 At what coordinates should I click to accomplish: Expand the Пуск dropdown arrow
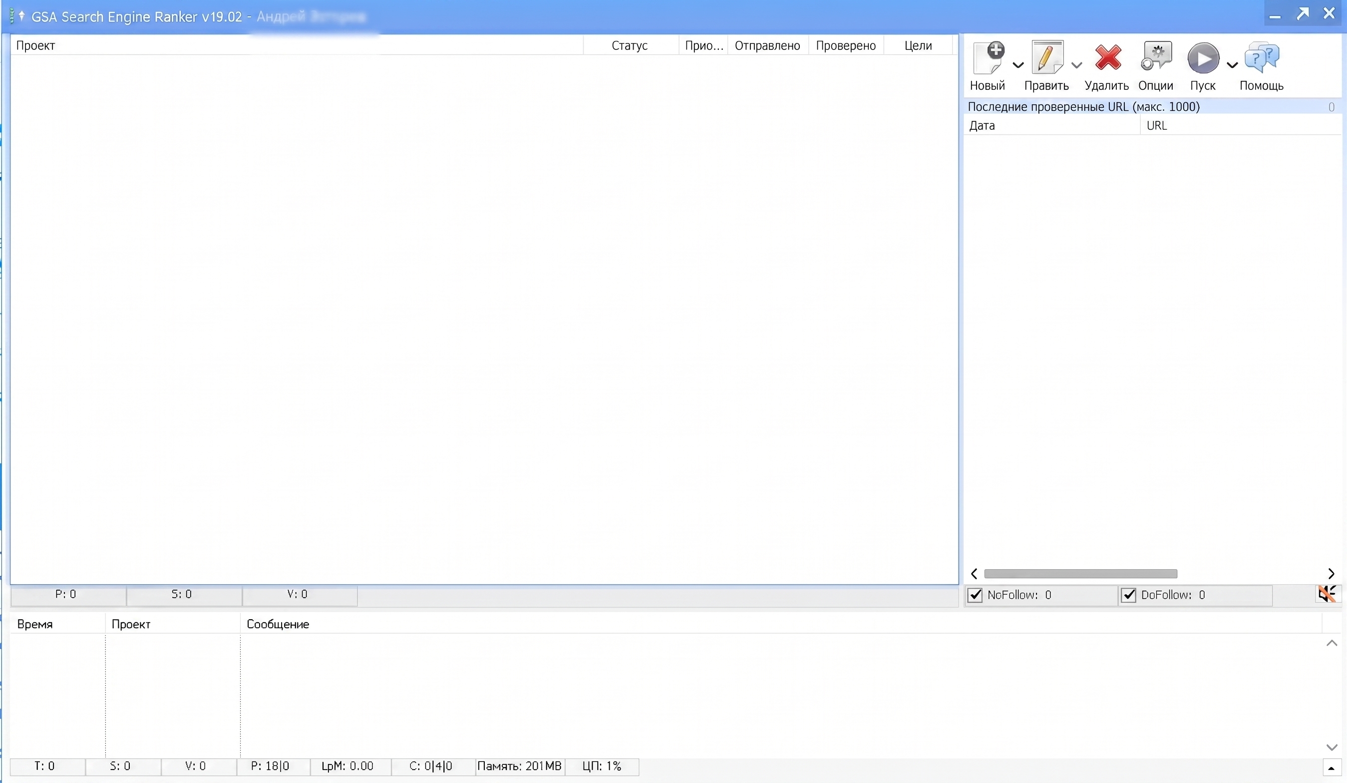point(1232,65)
